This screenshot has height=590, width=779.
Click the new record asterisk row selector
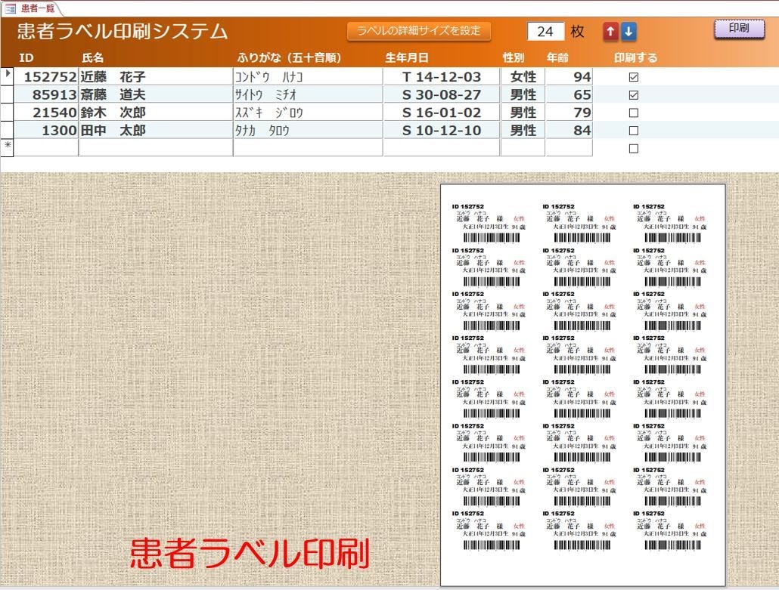click(x=7, y=148)
